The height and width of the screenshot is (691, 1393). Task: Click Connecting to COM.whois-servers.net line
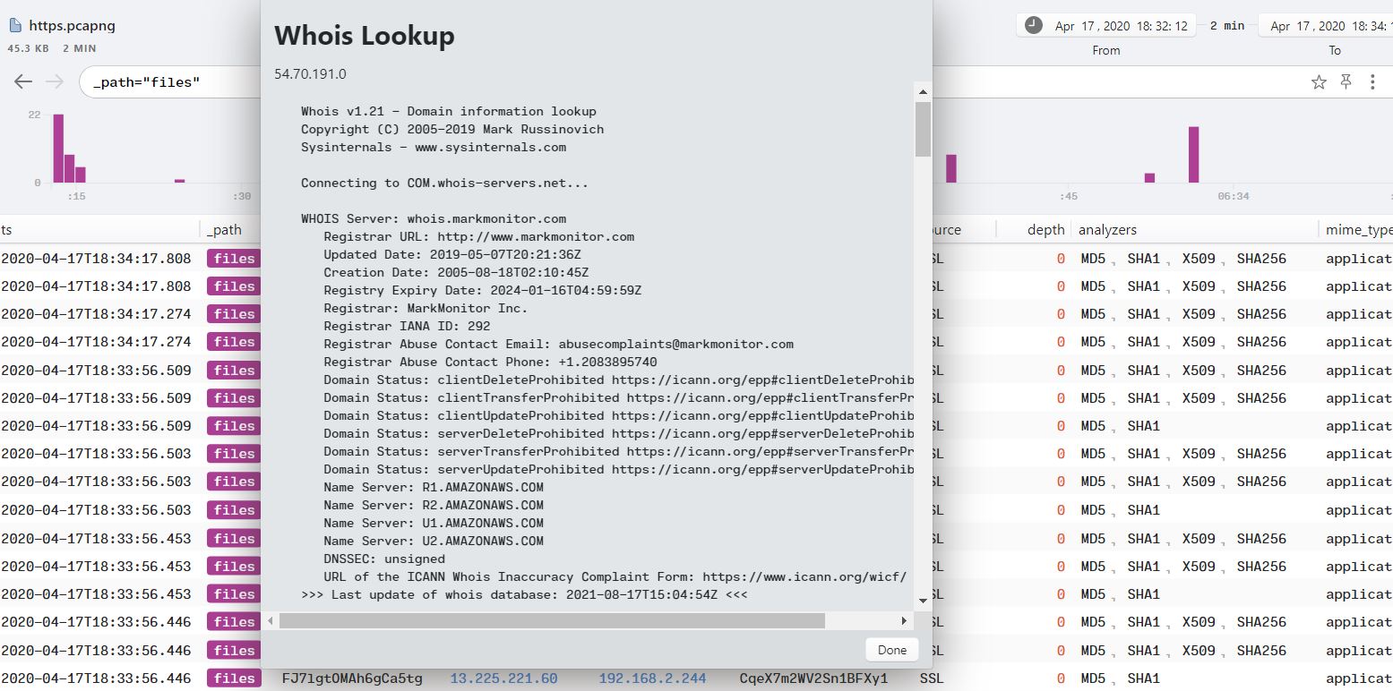(x=444, y=183)
